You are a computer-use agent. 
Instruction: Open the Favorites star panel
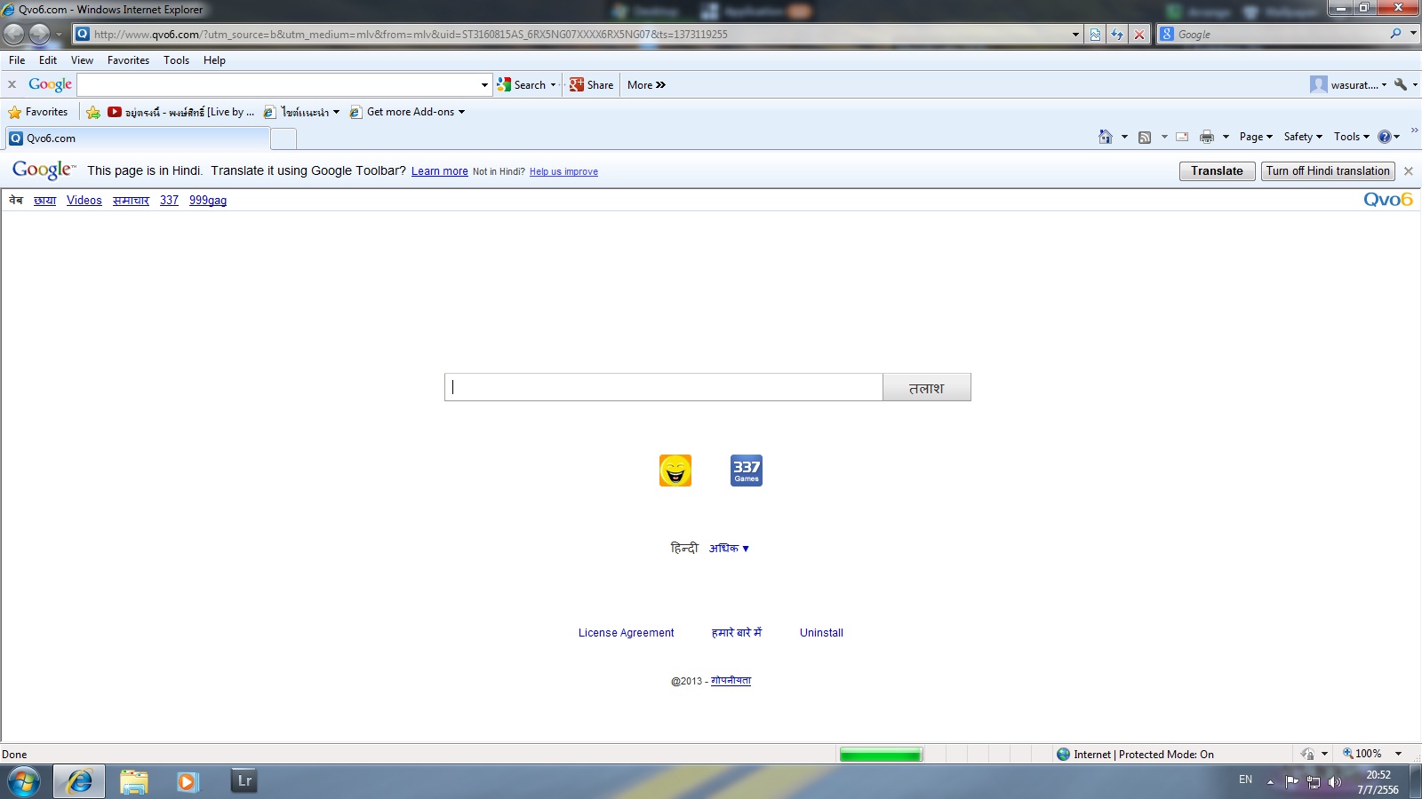pyautogui.click(x=38, y=112)
